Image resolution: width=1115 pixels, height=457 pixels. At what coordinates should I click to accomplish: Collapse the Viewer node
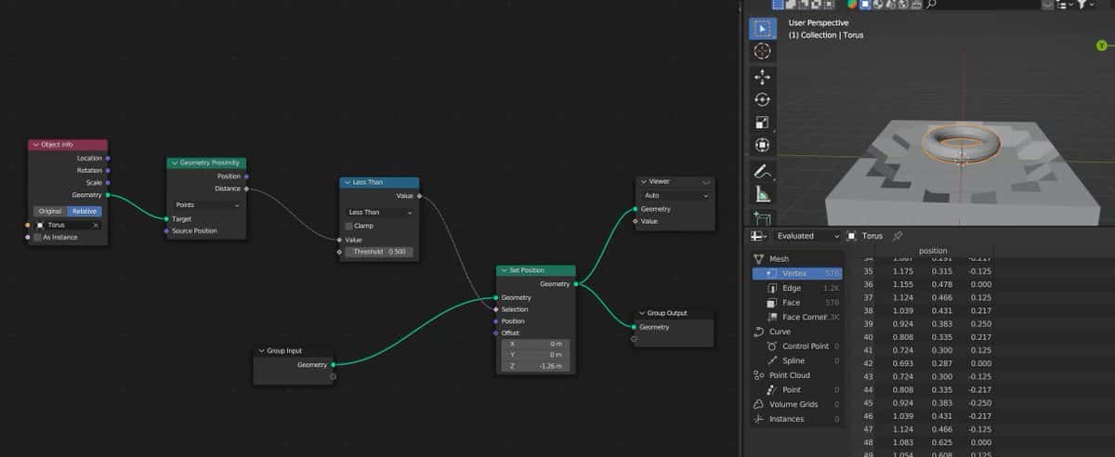point(643,181)
